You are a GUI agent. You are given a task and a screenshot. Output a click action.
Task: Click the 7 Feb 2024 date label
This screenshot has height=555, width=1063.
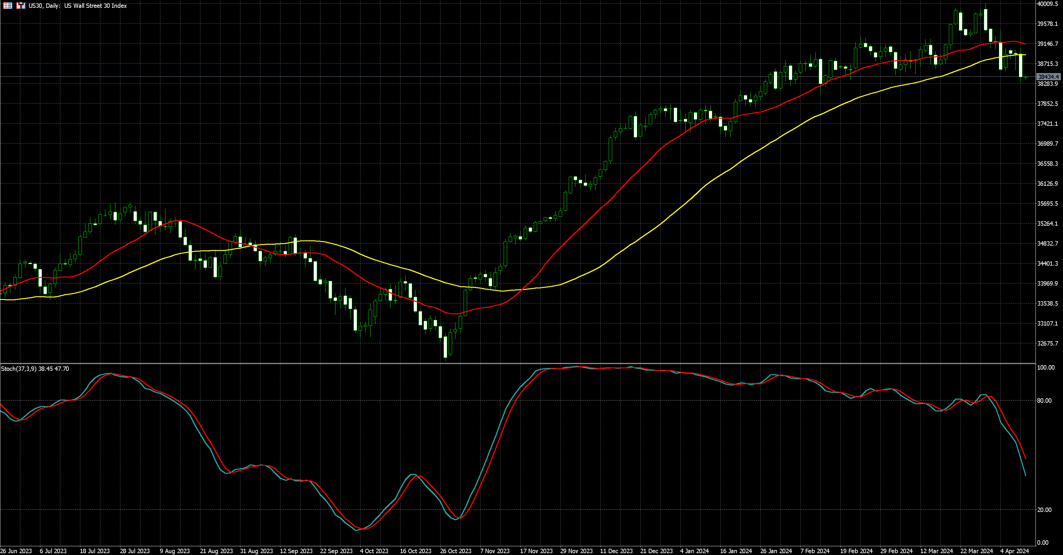tap(815, 551)
